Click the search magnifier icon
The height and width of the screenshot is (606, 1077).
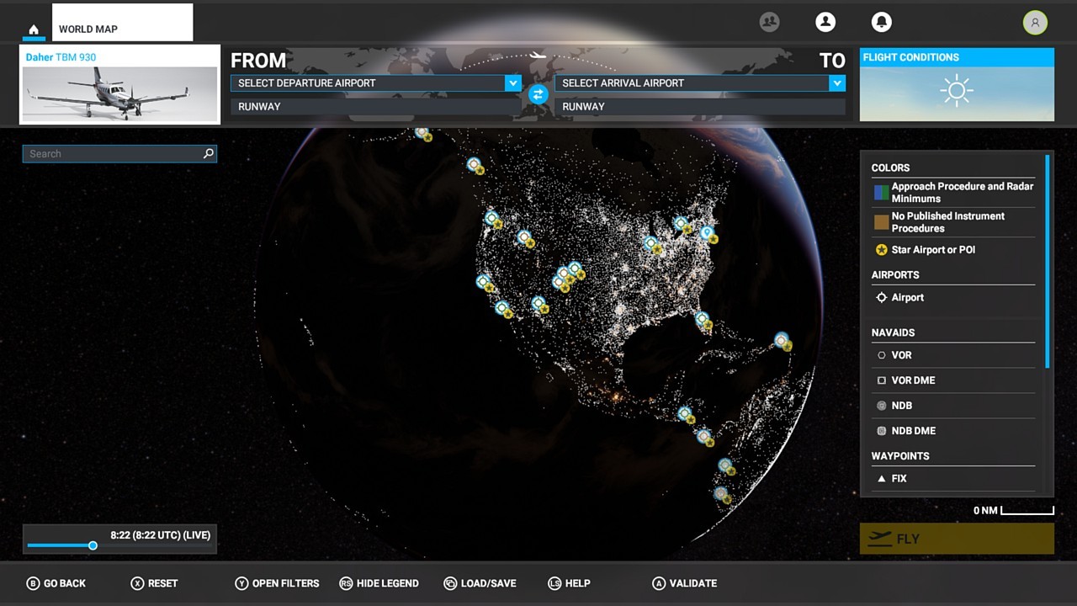pos(209,154)
